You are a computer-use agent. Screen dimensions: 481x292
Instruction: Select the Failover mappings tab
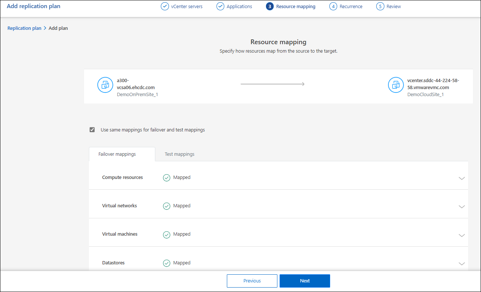pos(117,154)
